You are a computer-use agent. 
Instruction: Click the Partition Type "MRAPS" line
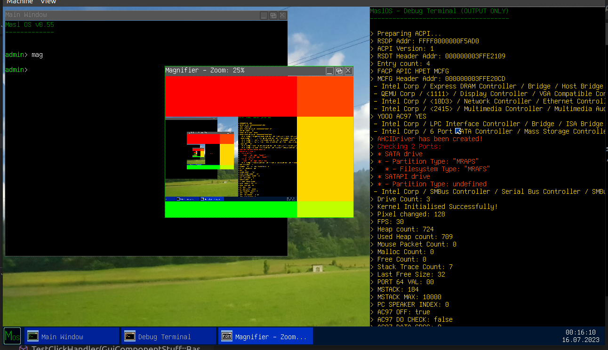424,161
